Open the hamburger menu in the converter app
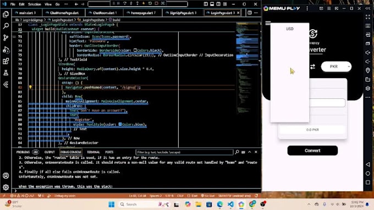Screen dimensions: 374x210 (268, 23)
